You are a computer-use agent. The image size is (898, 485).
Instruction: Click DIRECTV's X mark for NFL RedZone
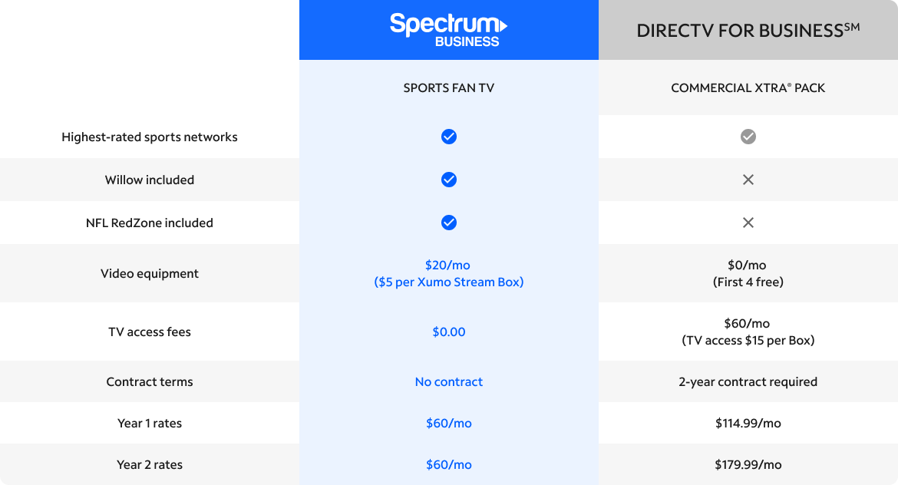[x=748, y=223]
